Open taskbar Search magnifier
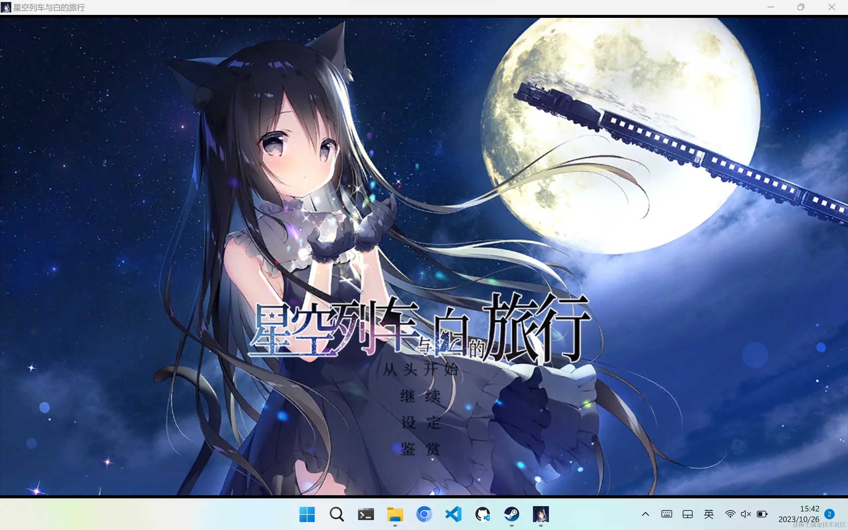The image size is (848, 530). coord(337,514)
